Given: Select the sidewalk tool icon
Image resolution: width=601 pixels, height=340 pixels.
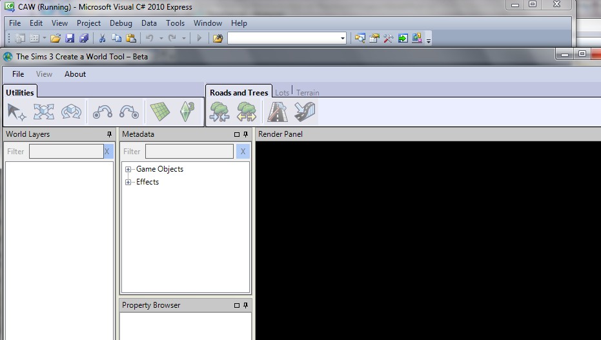Looking at the screenshot, I should (304, 112).
